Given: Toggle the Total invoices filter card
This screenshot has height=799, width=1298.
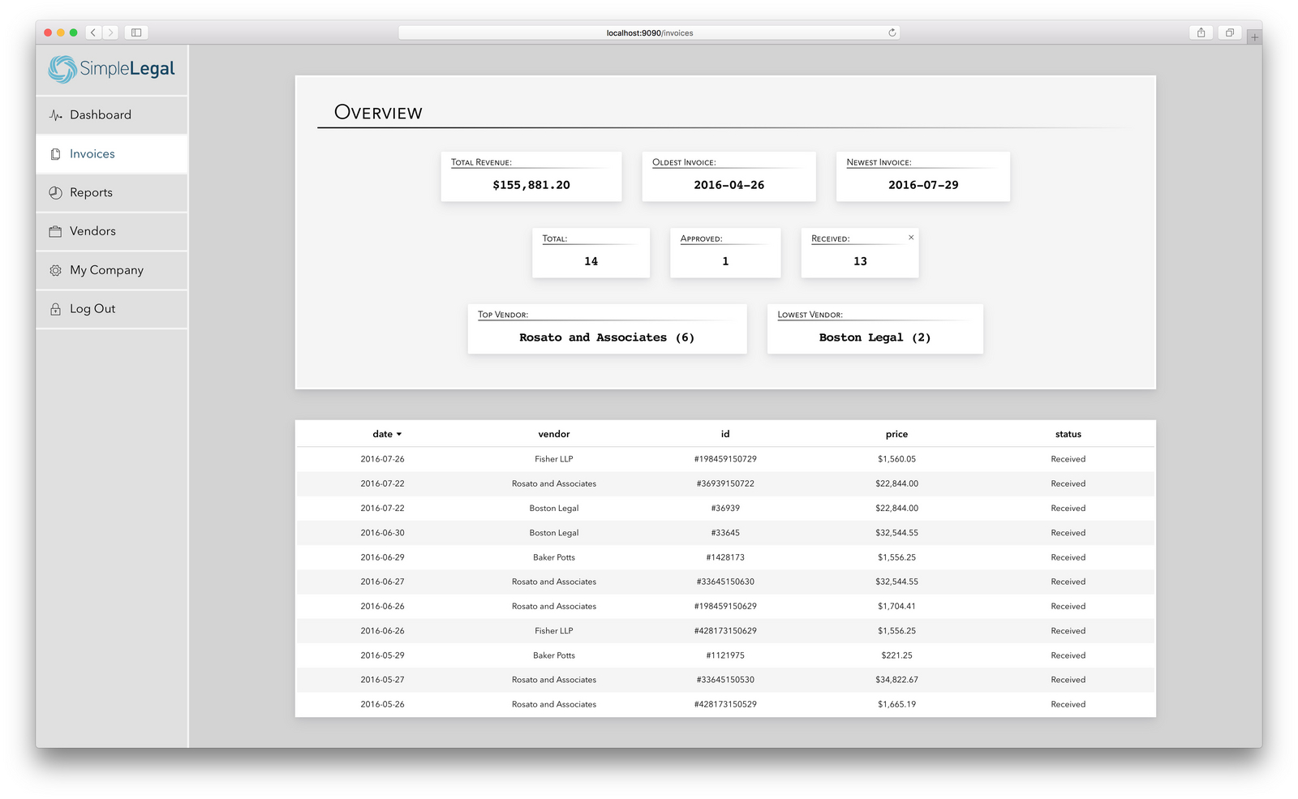Looking at the screenshot, I should pyautogui.click(x=591, y=252).
